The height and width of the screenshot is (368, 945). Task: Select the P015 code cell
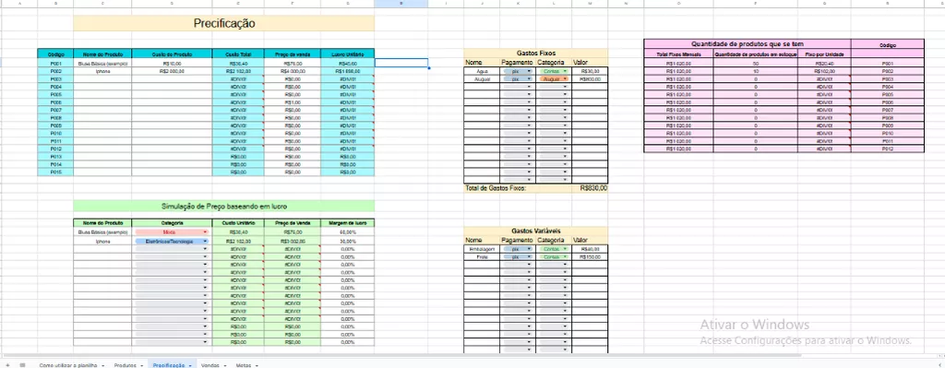55,172
